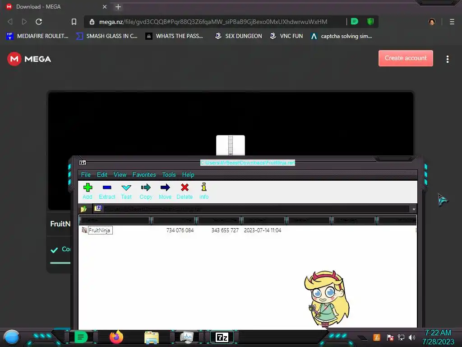Click the Extract toolbar icon in 7-Zip
This screenshot has height=347, width=462.
click(x=106, y=191)
